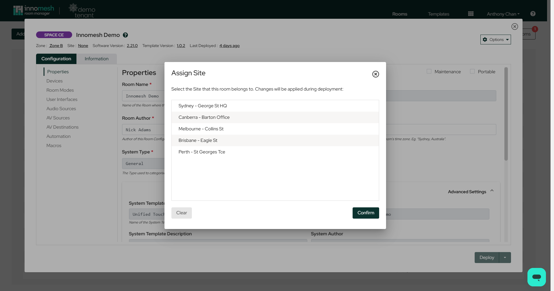Click the demo tenant logo
The height and width of the screenshot is (291, 554).
point(82,11)
